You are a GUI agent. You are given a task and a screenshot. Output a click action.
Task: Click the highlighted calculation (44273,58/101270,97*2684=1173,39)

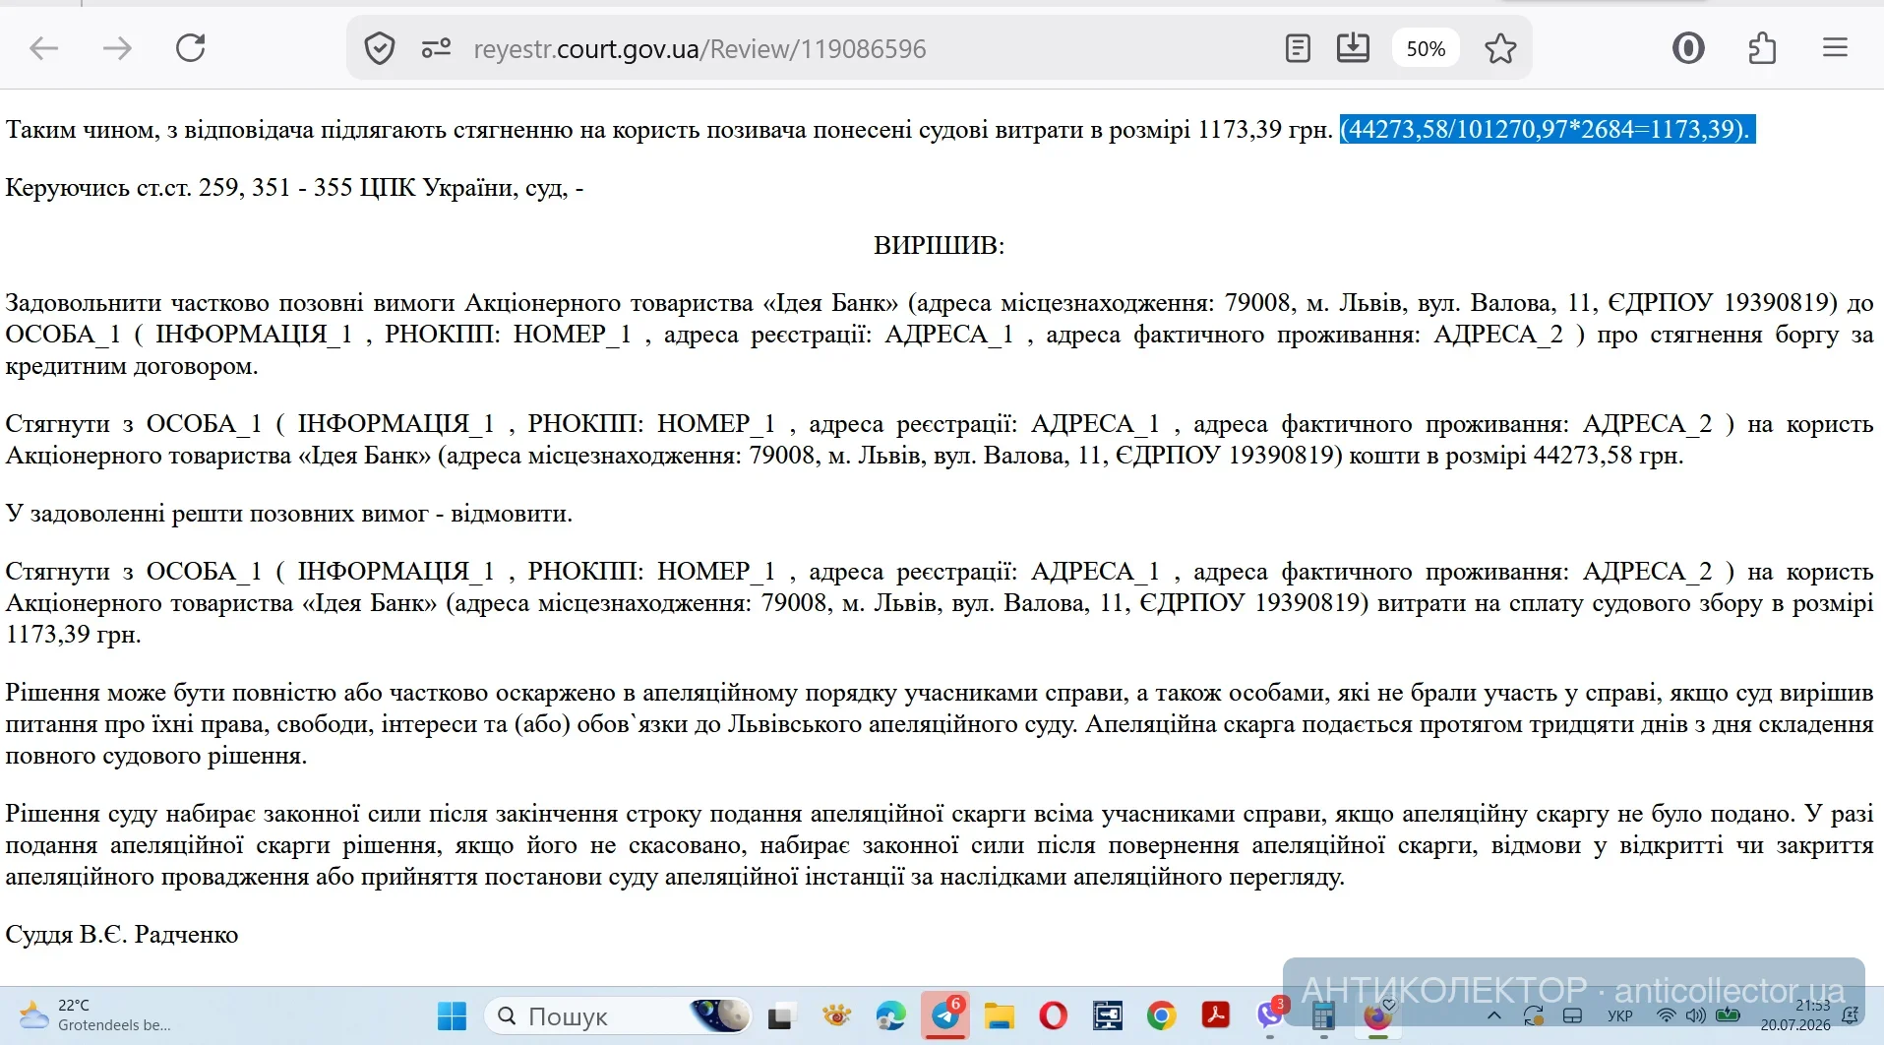click(x=1548, y=129)
